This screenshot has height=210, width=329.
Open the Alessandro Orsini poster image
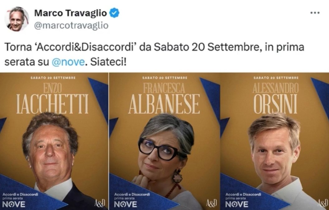click(275, 141)
